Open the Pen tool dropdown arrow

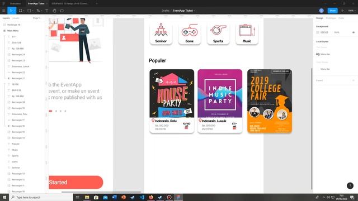tap(41, 11)
